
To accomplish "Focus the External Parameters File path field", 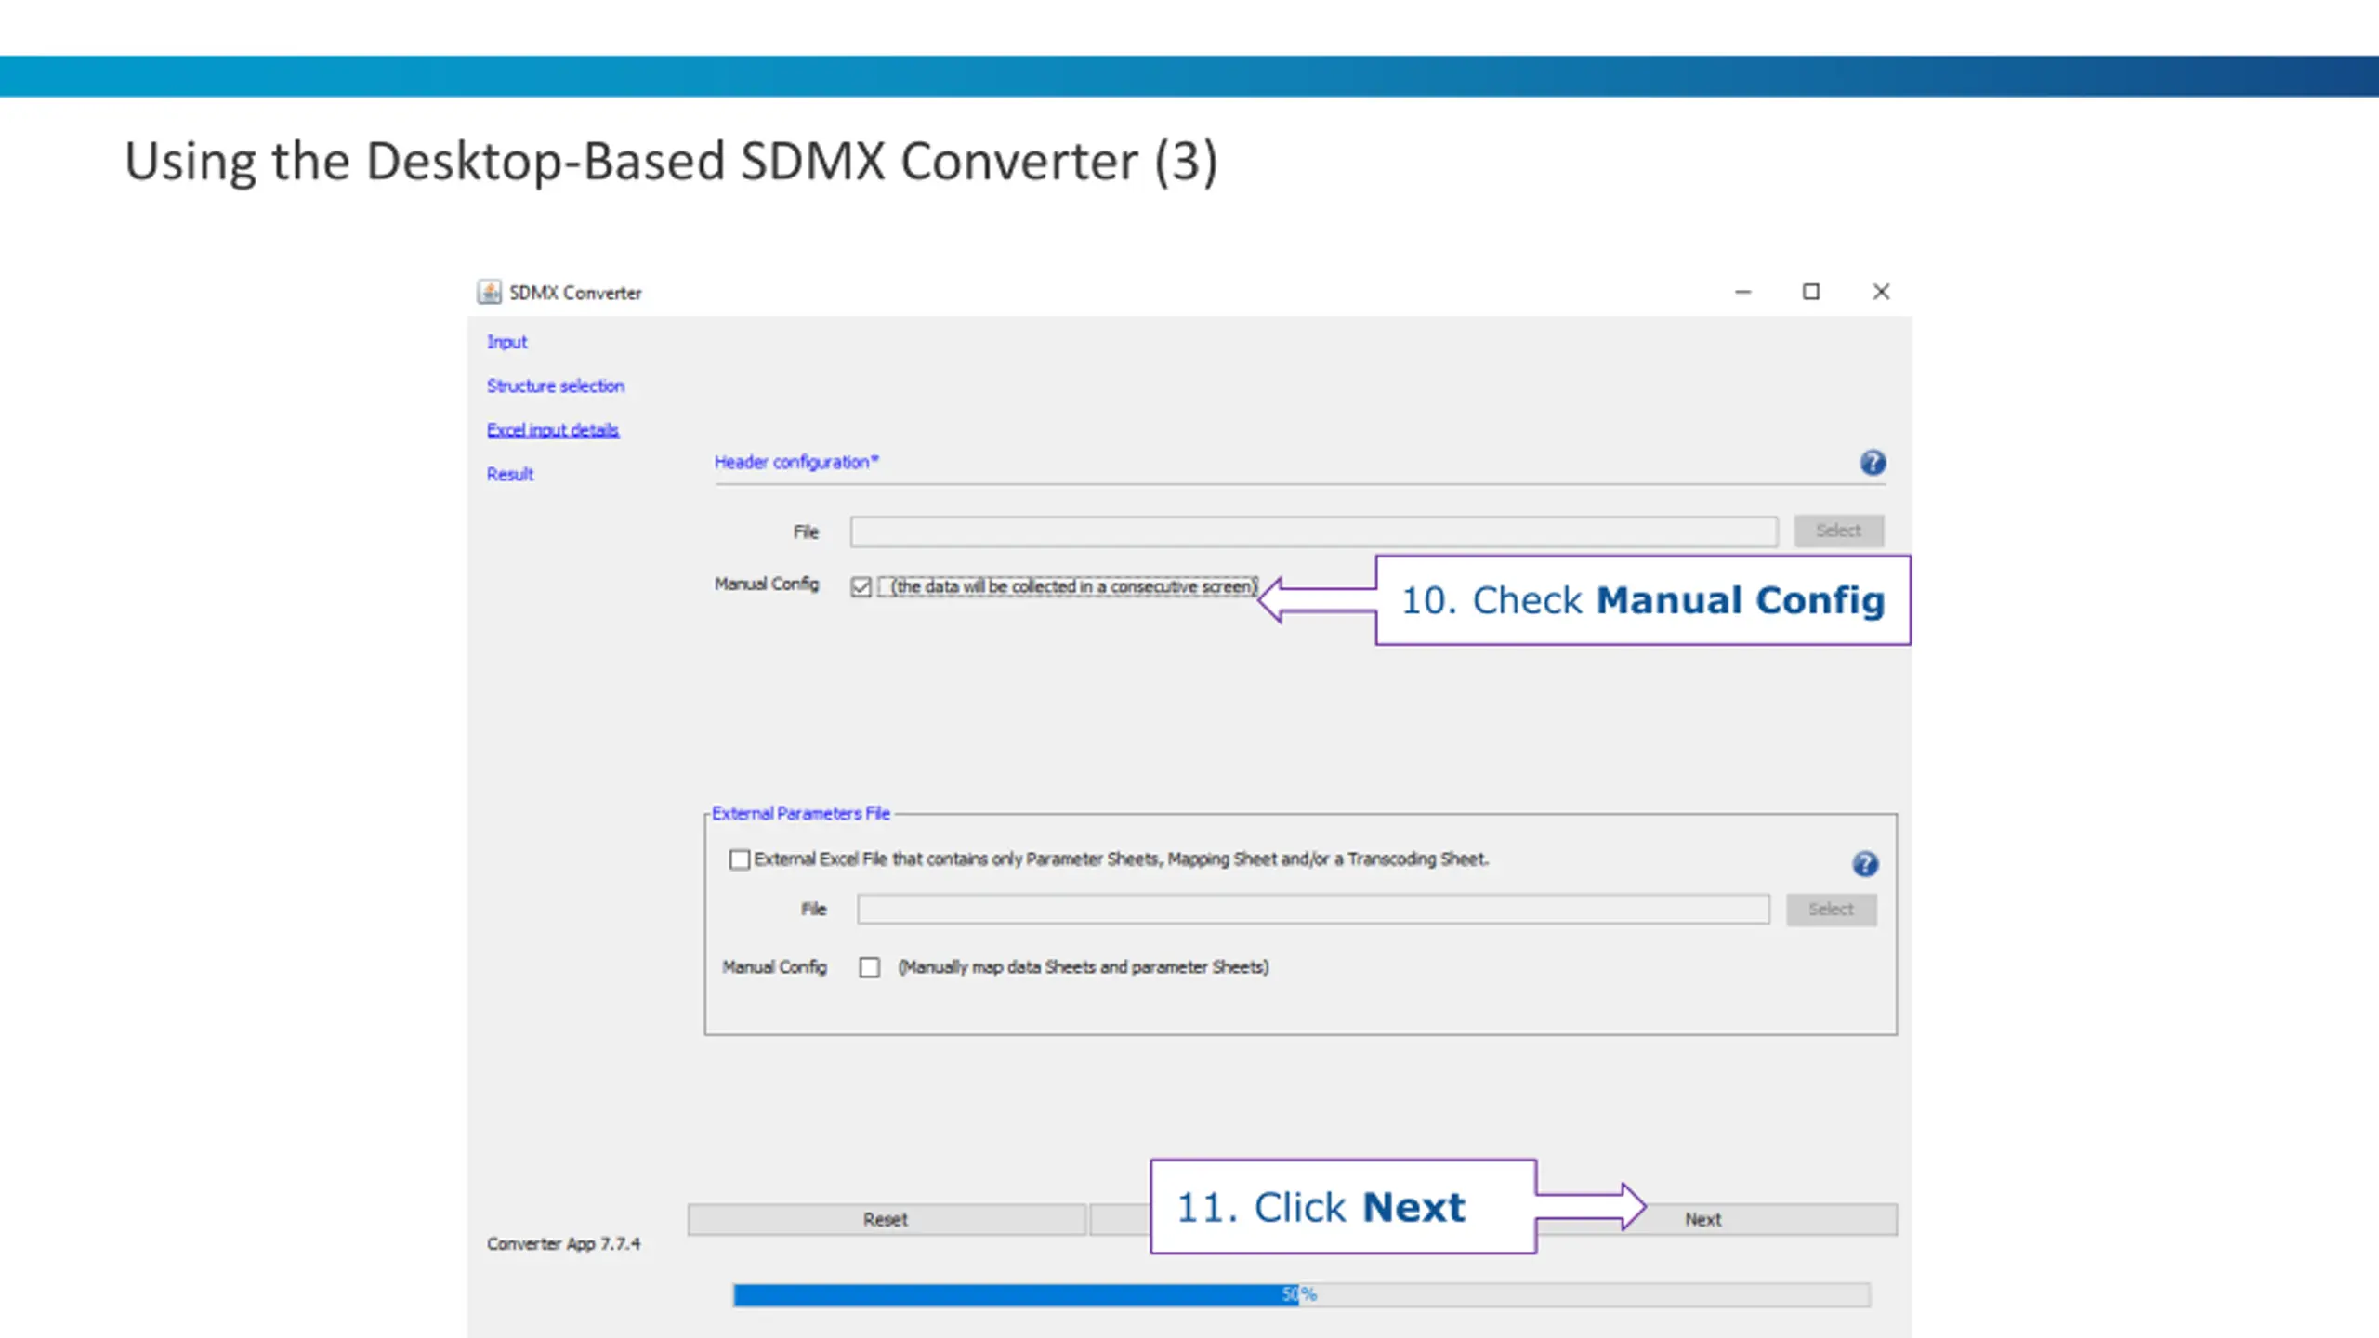I will point(1313,909).
